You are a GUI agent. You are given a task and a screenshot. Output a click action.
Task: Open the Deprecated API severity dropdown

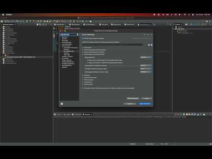(x=146, y=57)
